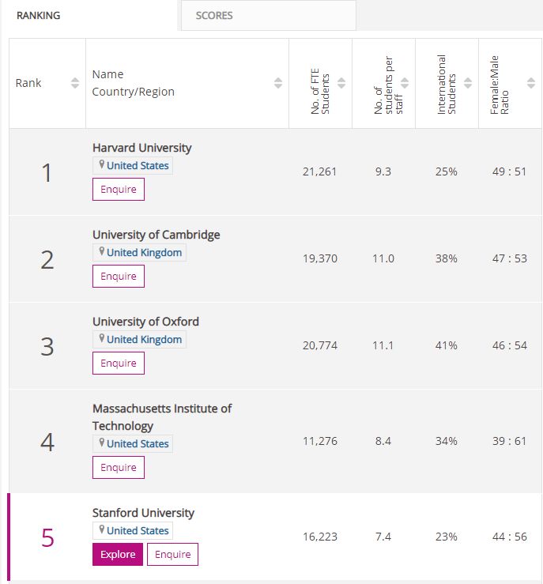The width and height of the screenshot is (543, 584).
Task: Click Enquire next to Stanford's Explore
Action: pyautogui.click(x=172, y=555)
